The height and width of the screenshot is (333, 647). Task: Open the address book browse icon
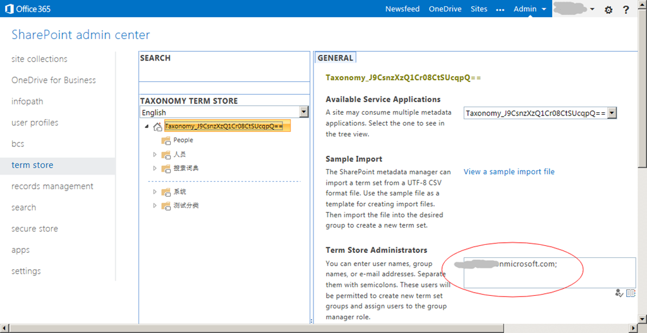coord(631,293)
